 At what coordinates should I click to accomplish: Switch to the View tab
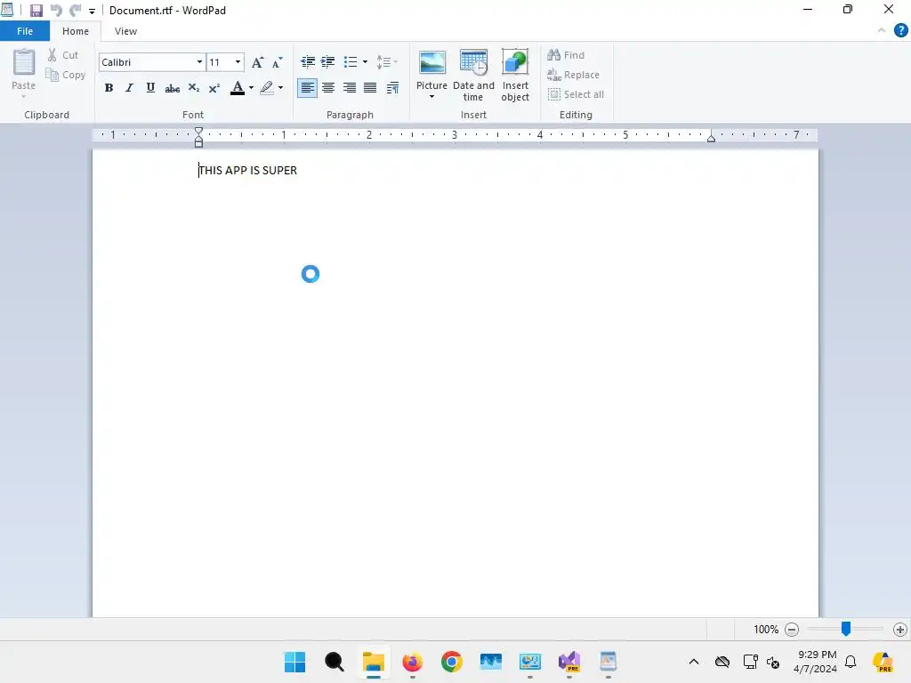[x=125, y=31]
